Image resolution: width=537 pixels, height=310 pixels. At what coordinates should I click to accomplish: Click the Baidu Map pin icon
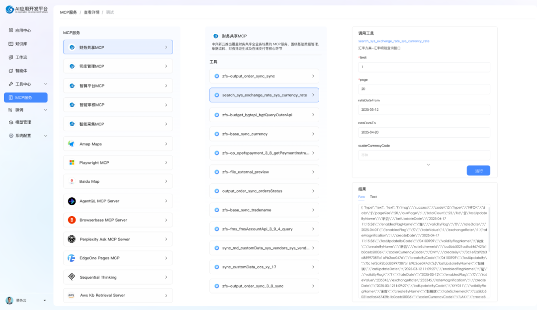tap(72, 181)
